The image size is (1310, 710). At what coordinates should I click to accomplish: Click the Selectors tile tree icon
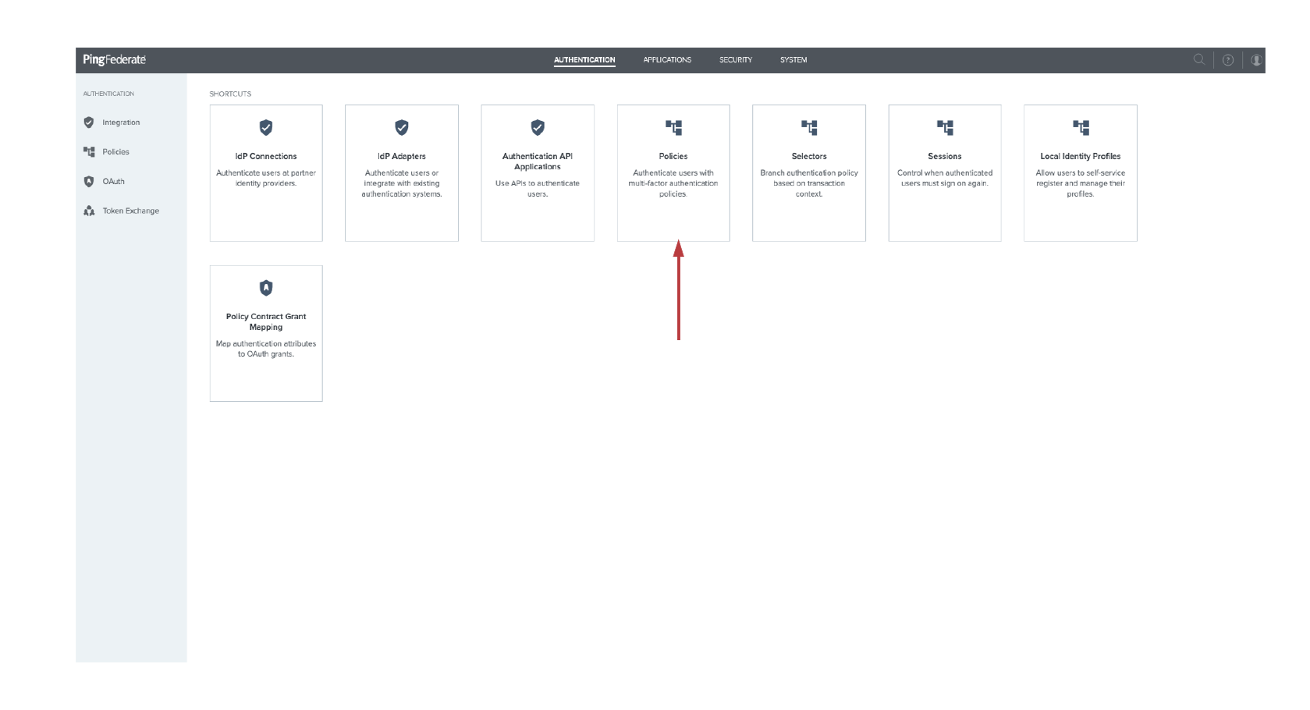[x=809, y=127]
